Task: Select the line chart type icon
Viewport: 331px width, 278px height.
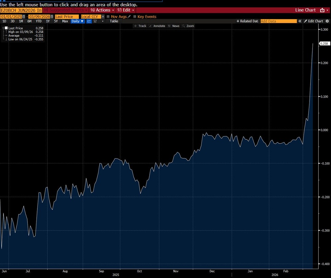Action: click(x=89, y=21)
